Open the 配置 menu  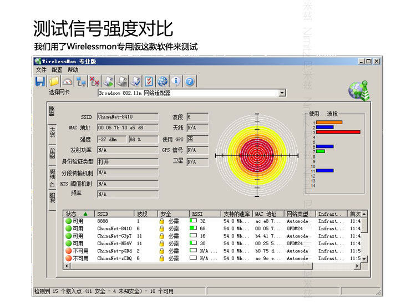pyautogui.click(x=57, y=70)
